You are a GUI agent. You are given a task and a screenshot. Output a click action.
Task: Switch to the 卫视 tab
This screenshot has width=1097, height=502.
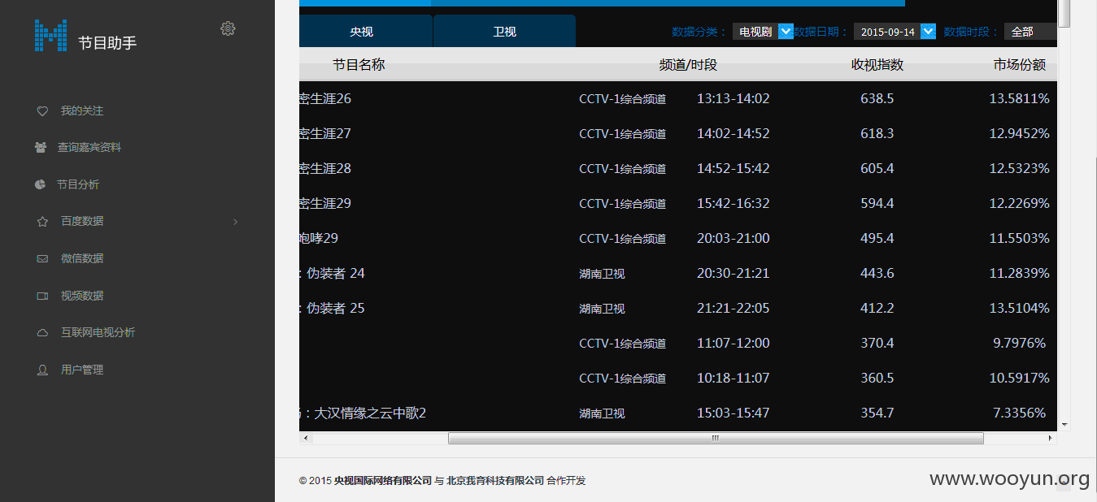(x=504, y=32)
